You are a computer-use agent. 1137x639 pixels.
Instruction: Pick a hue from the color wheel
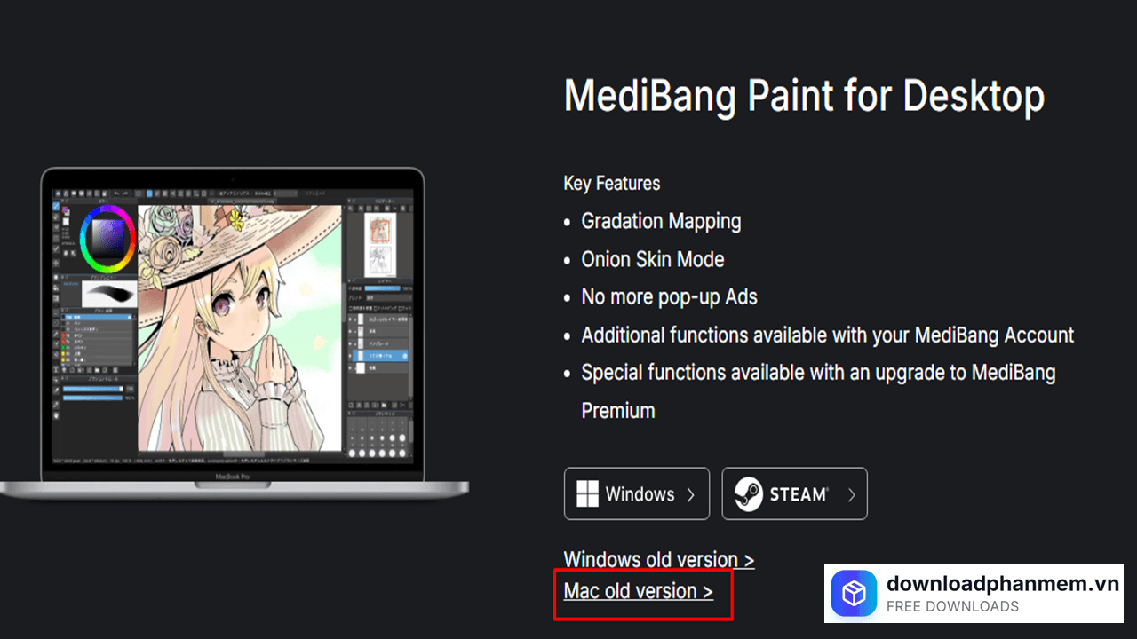click(107, 209)
